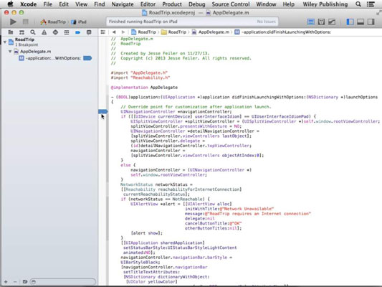Open the Debug menu
The image size is (382, 287).
(197, 4)
